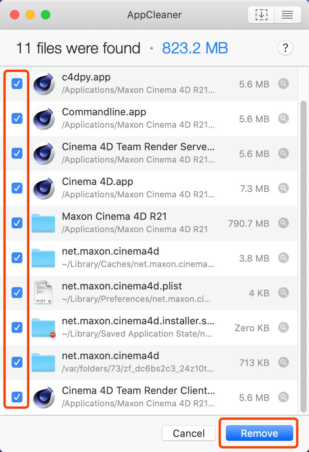Open the application list view icon
The image size is (309, 452).
[287, 15]
